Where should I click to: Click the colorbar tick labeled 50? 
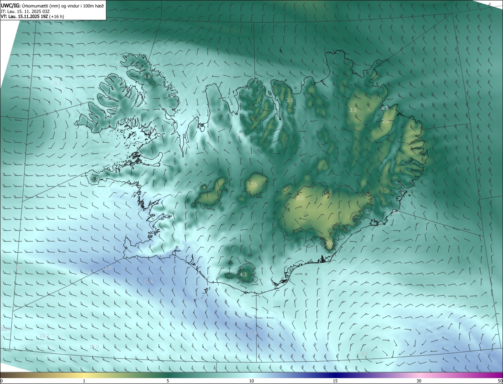click(x=500, y=381)
